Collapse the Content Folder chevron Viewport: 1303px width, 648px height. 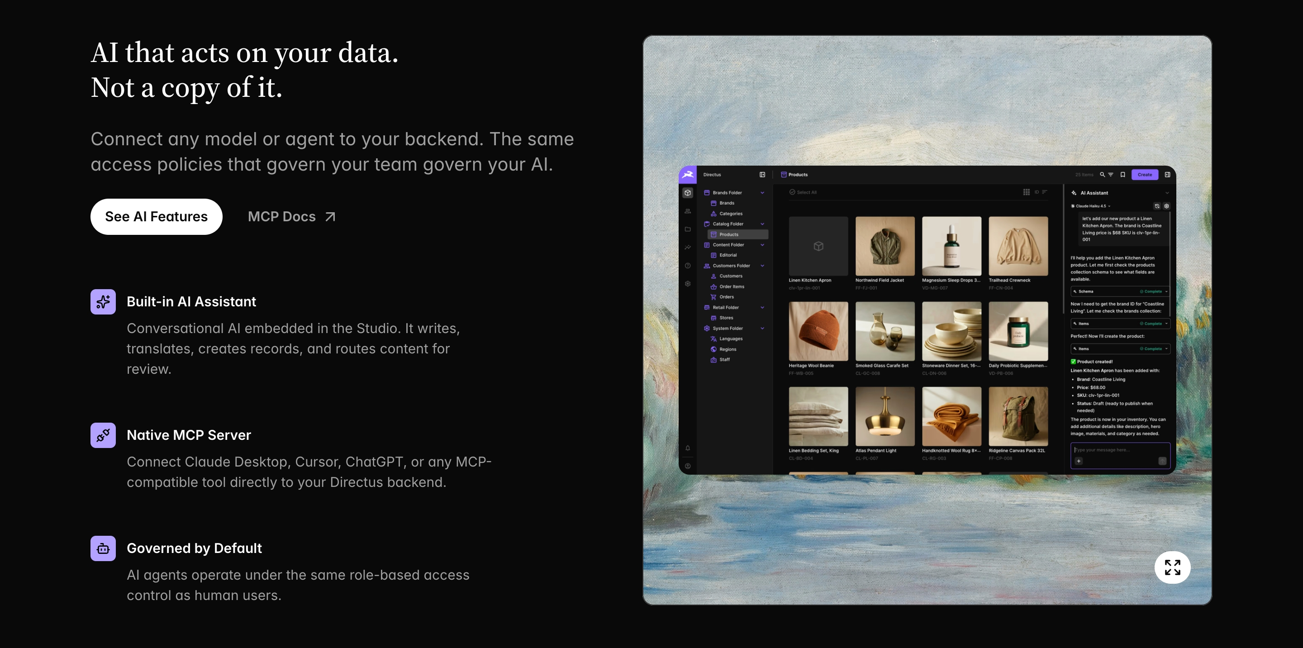pos(762,245)
